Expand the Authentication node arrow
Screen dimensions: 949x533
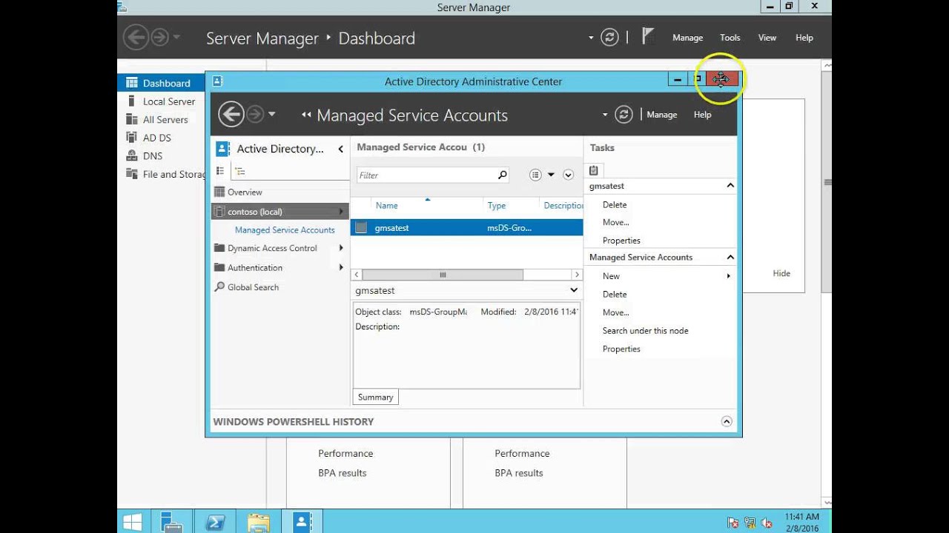[341, 267]
